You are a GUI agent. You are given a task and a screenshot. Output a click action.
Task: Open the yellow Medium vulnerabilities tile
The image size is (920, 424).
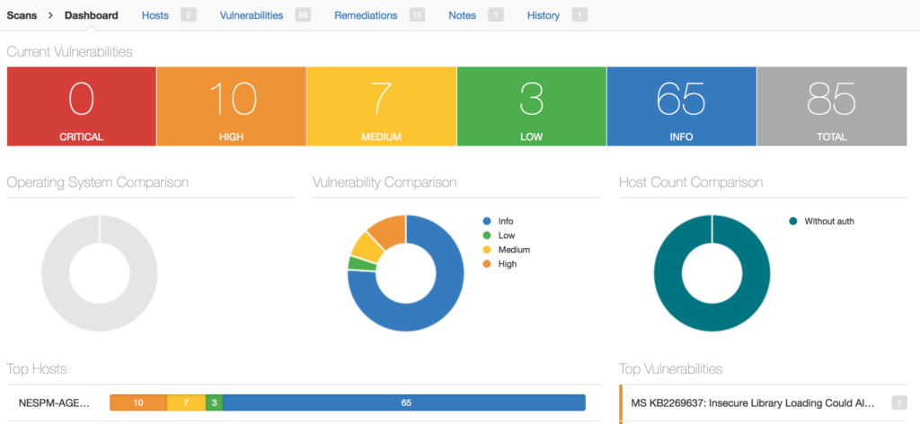[x=381, y=106]
